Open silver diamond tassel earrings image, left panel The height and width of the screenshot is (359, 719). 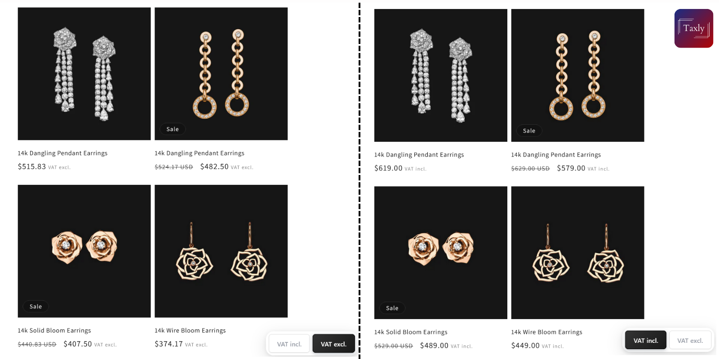click(84, 74)
